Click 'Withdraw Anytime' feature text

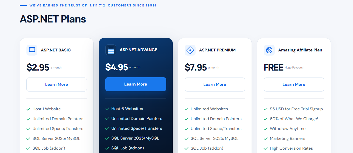[x=288, y=129]
